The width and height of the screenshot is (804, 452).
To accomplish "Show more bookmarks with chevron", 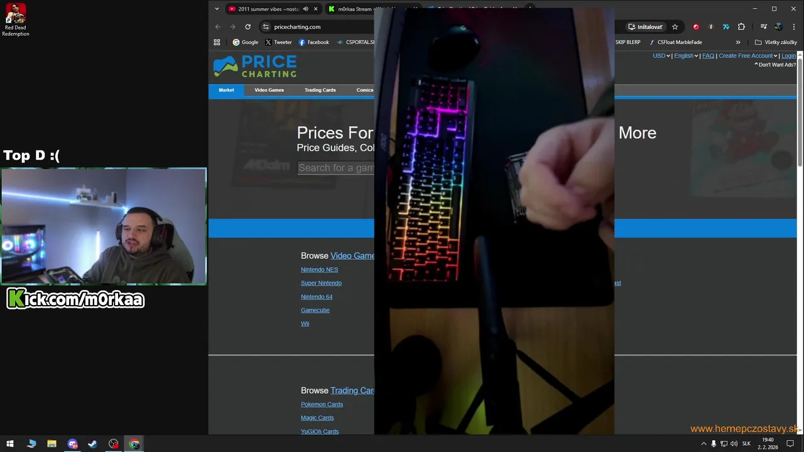I will [x=738, y=42].
